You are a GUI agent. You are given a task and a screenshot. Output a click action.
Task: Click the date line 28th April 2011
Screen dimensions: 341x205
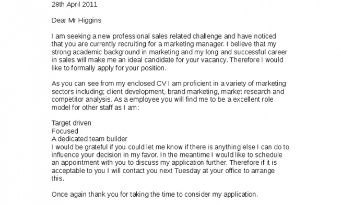click(x=74, y=5)
